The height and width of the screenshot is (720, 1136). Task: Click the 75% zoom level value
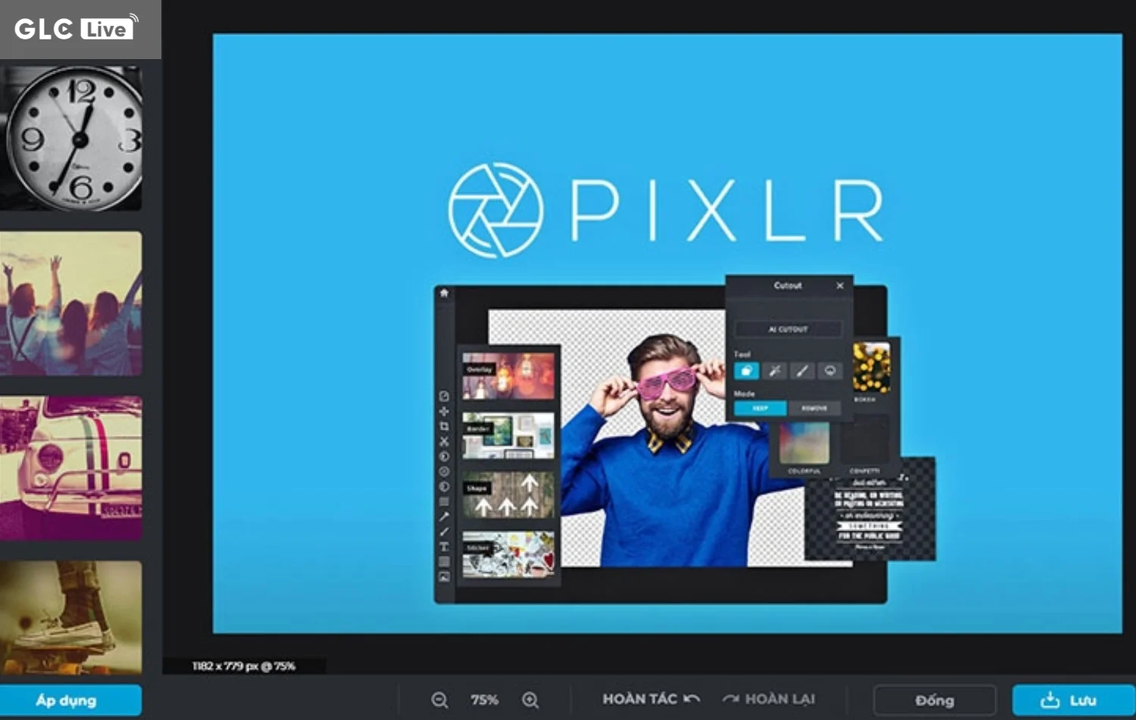485,700
